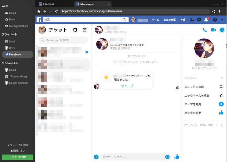Screen dimensions: 227x162
Task: Toggle conversation info panel icon
Action: point(222,30)
